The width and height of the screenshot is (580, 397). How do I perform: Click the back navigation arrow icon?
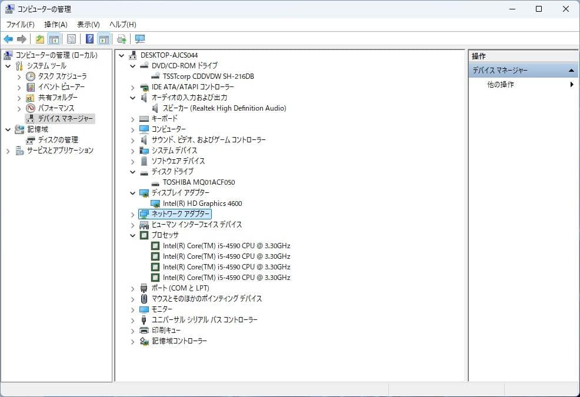click(8, 39)
